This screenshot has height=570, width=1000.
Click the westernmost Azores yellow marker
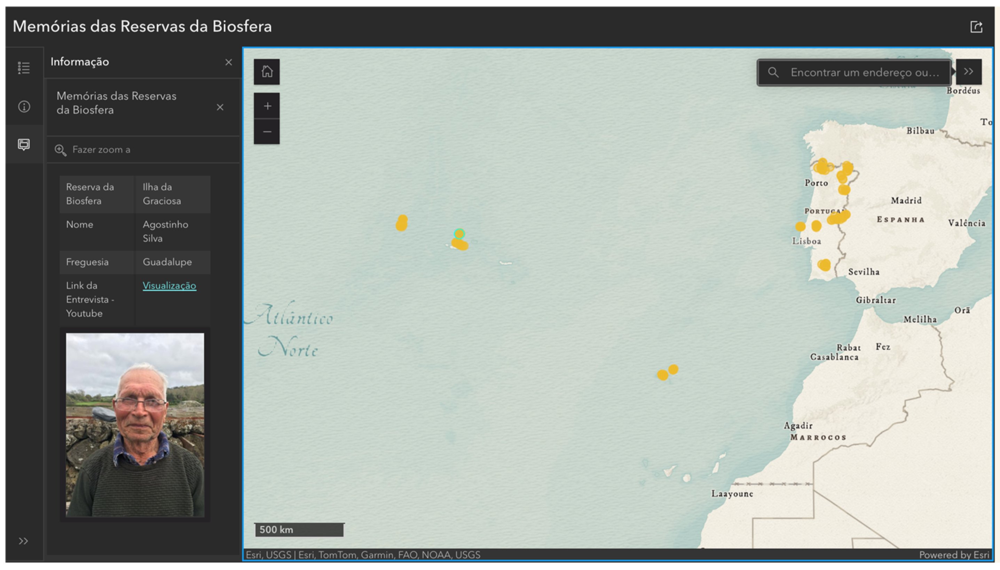click(x=401, y=225)
